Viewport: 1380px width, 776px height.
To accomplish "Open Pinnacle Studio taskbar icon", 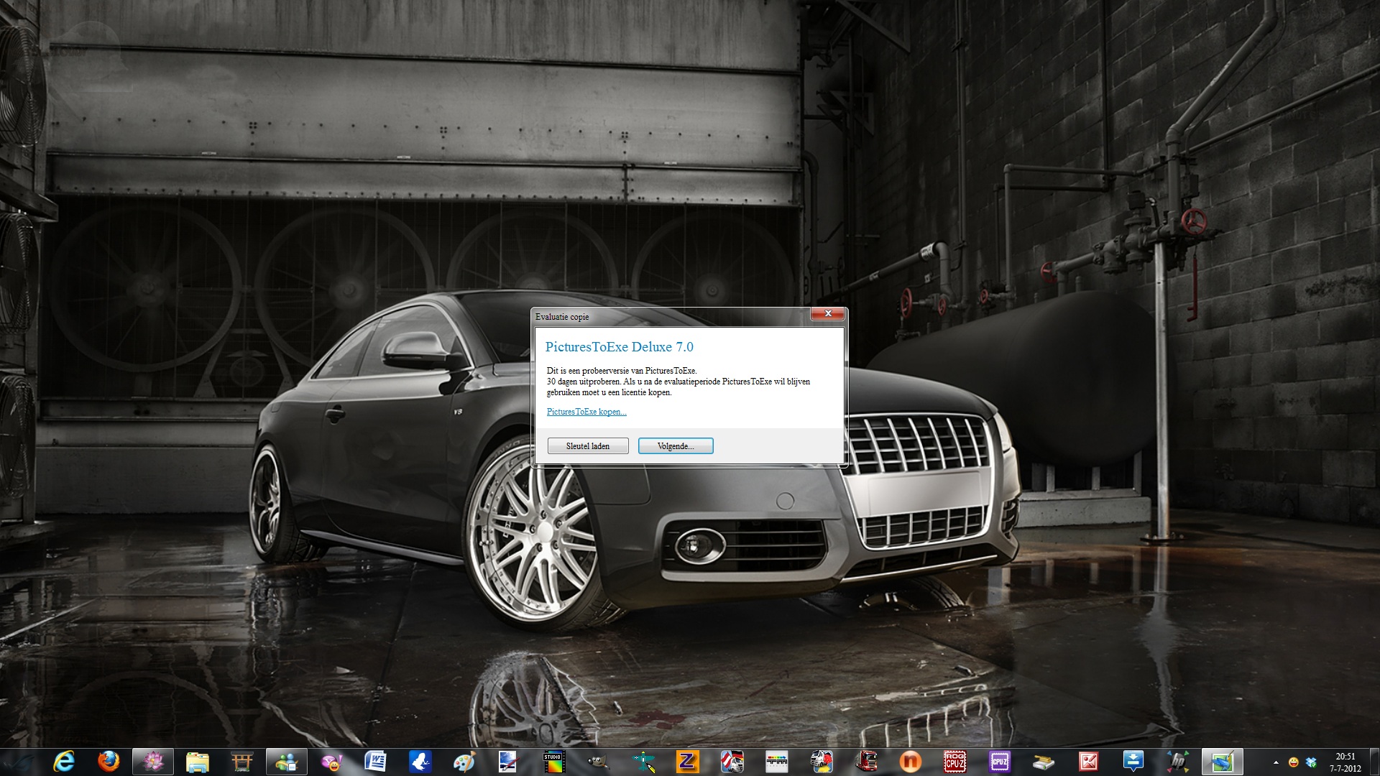I will (553, 762).
